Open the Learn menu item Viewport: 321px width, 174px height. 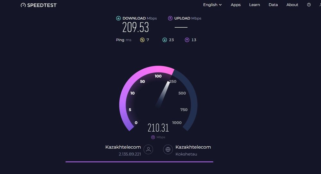255,5
